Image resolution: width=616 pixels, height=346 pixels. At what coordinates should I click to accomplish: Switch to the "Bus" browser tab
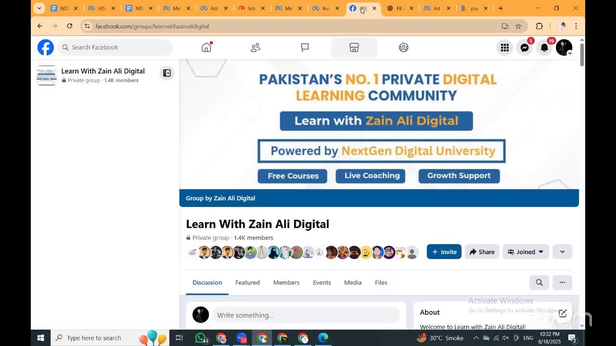[326, 8]
